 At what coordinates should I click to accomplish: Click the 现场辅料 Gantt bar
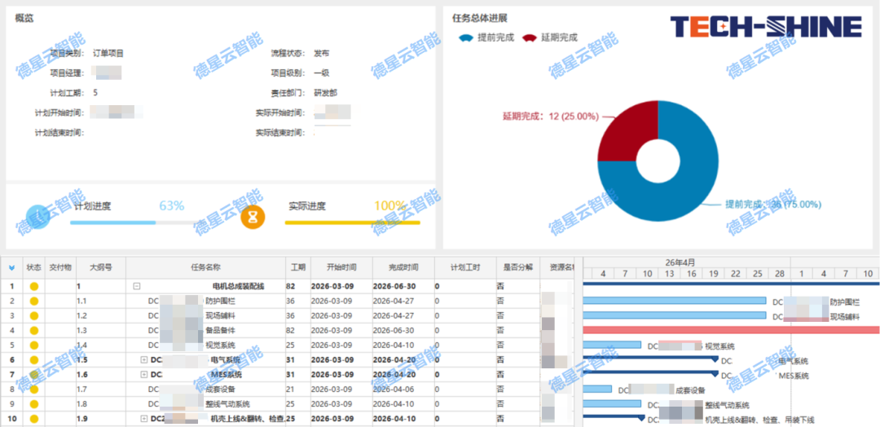(675, 316)
